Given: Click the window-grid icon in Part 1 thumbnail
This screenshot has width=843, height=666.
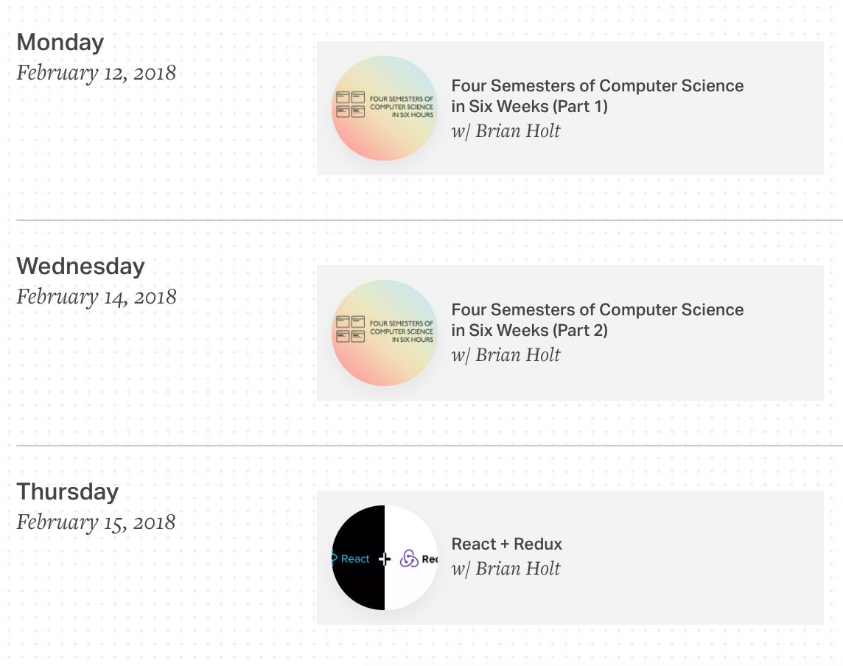Looking at the screenshot, I should tap(351, 105).
